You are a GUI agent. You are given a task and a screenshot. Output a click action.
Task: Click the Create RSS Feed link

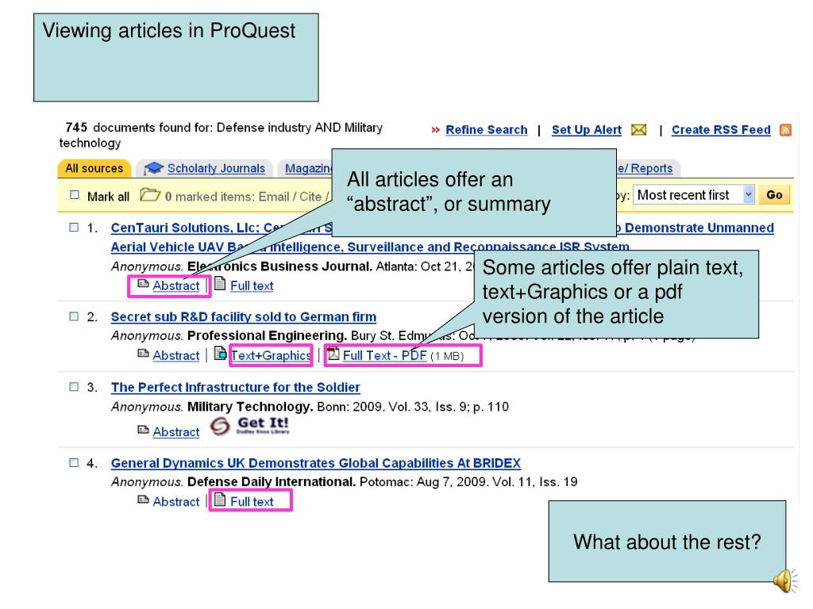[x=721, y=130]
